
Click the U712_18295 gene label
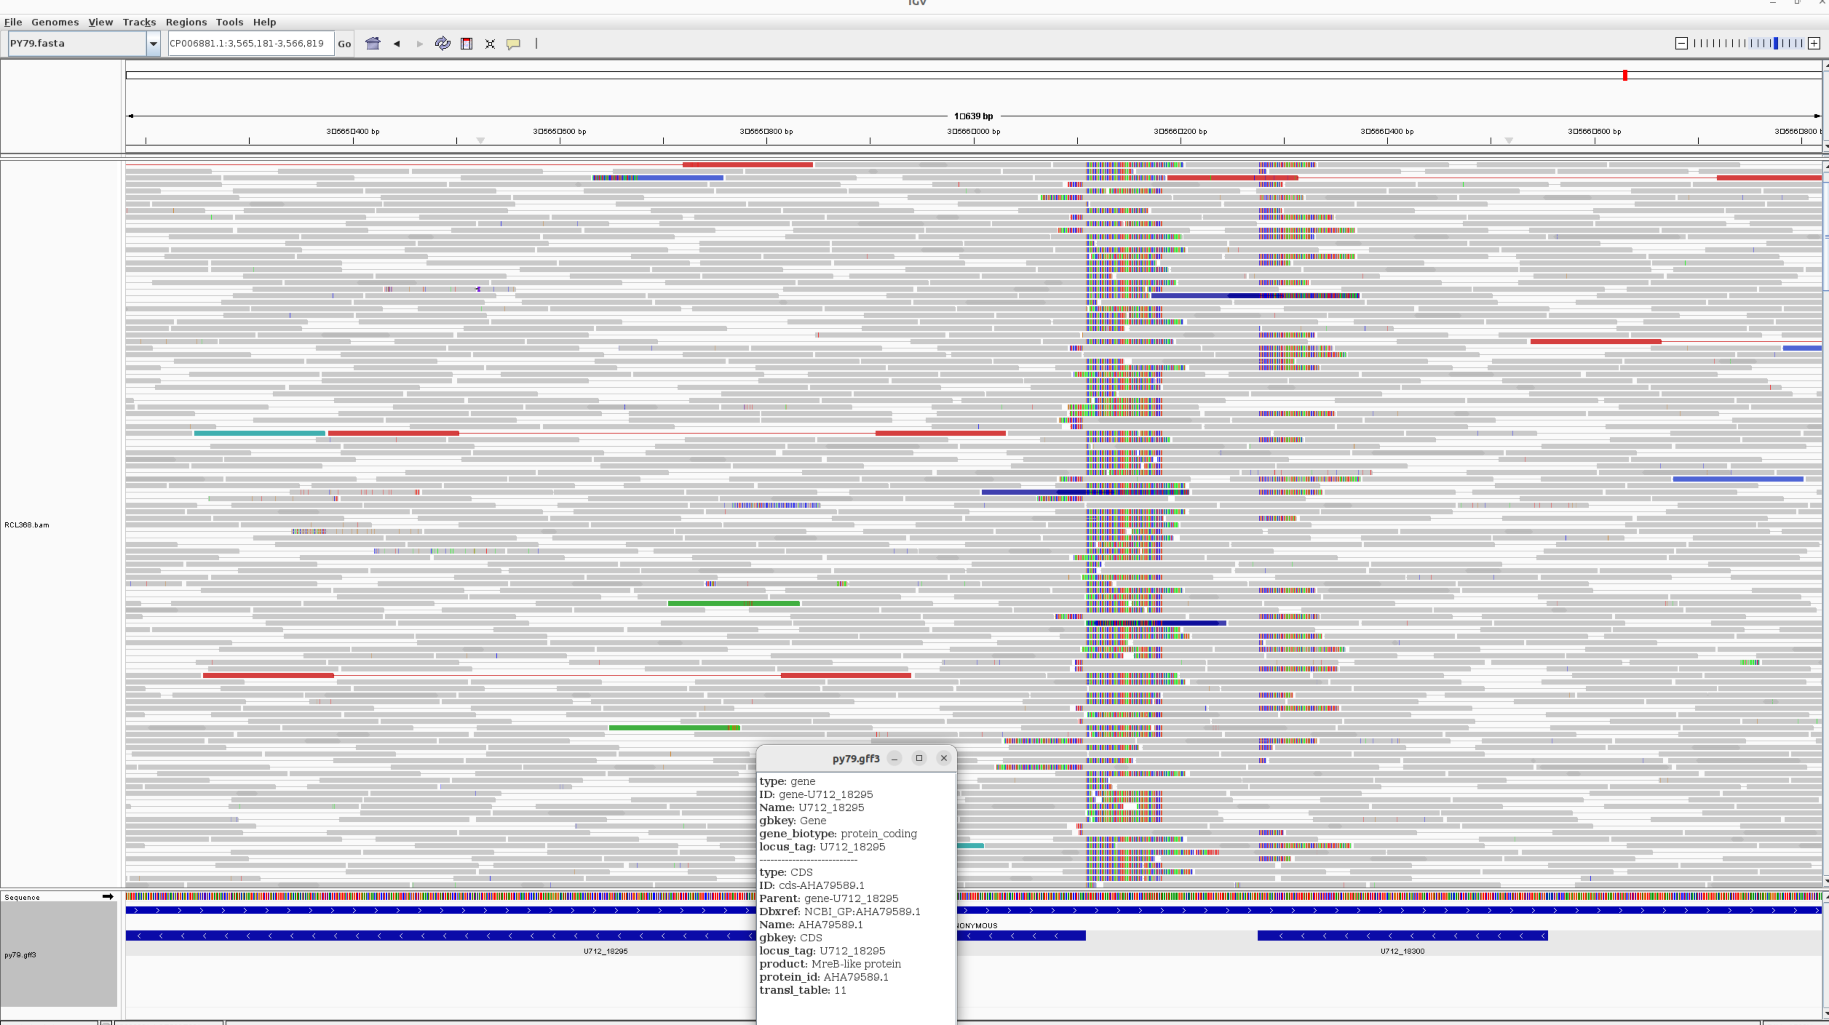tap(606, 951)
